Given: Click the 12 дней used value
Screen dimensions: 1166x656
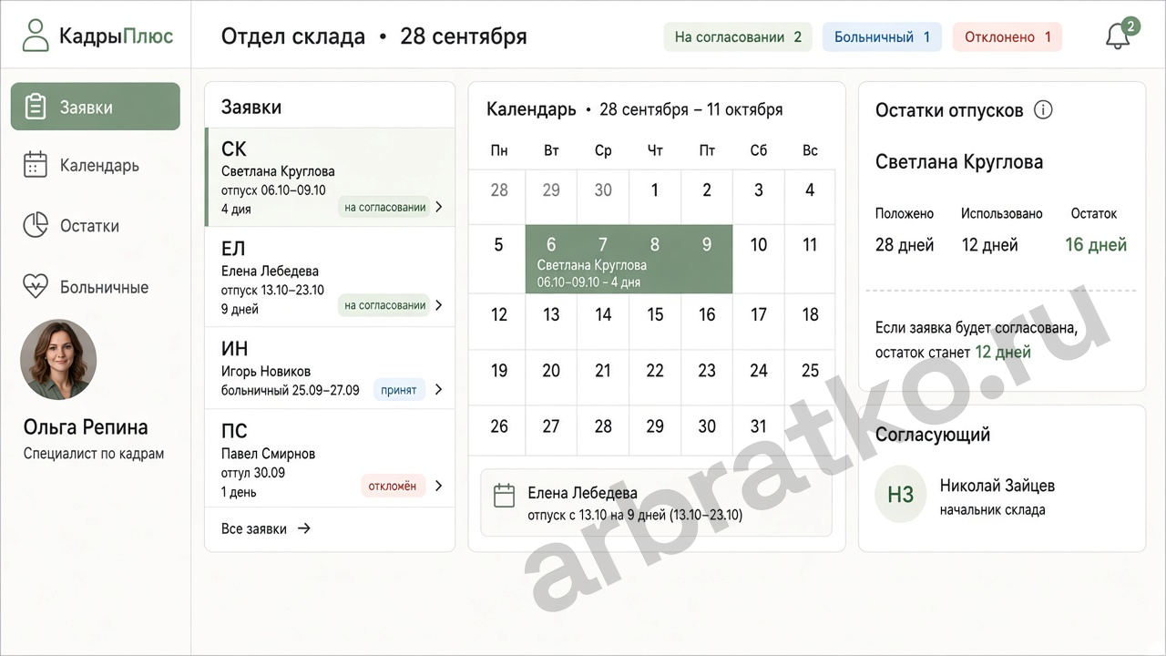Looking at the screenshot, I should coord(989,244).
